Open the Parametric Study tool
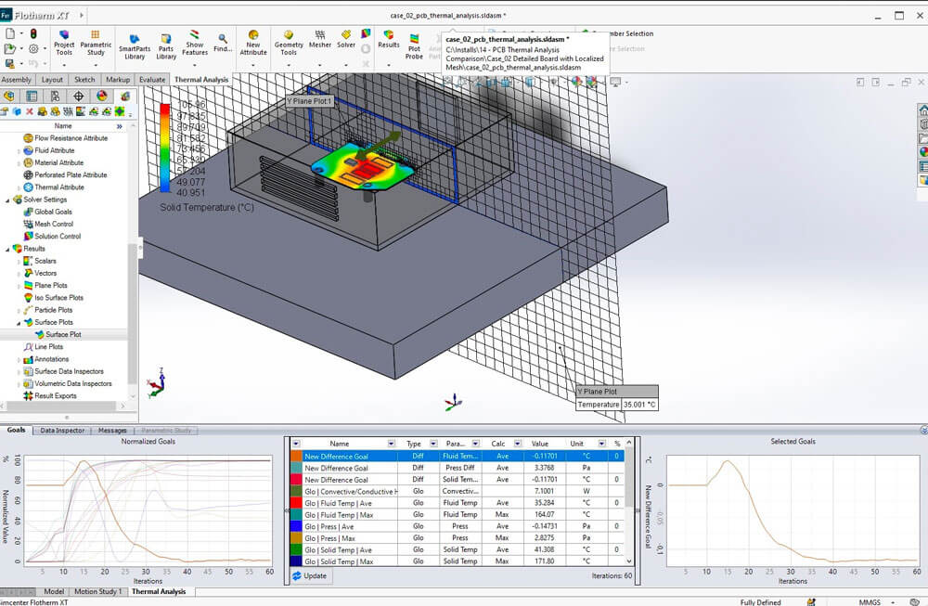The width and height of the screenshot is (928, 606). point(96,43)
